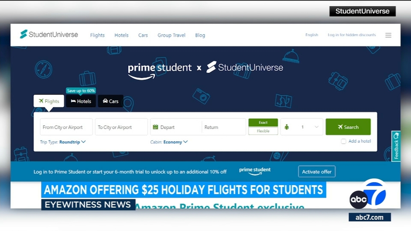This screenshot has width=411, height=231.
Task: Open the hamburger menu icon
Action: pos(388,35)
